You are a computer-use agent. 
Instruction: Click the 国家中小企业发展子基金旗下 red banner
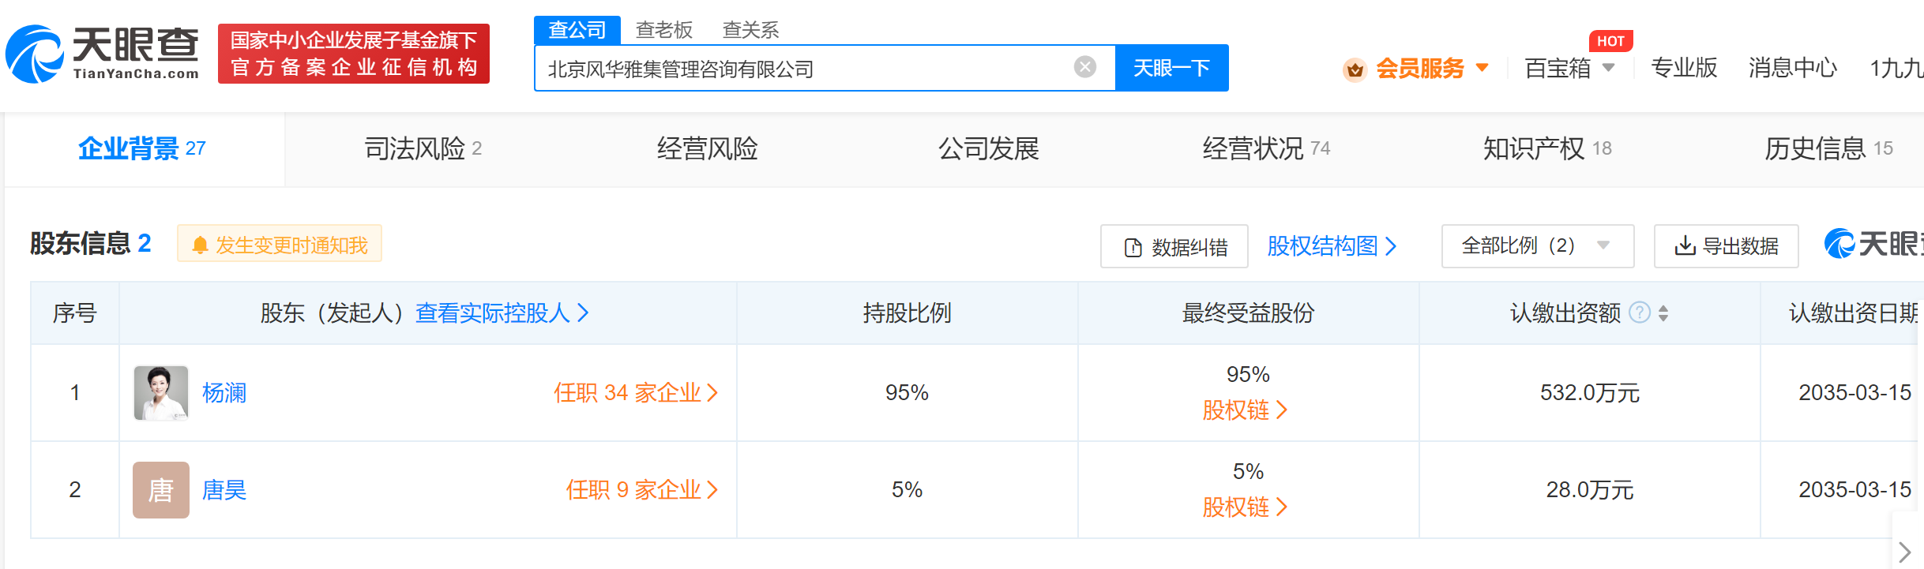click(354, 54)
